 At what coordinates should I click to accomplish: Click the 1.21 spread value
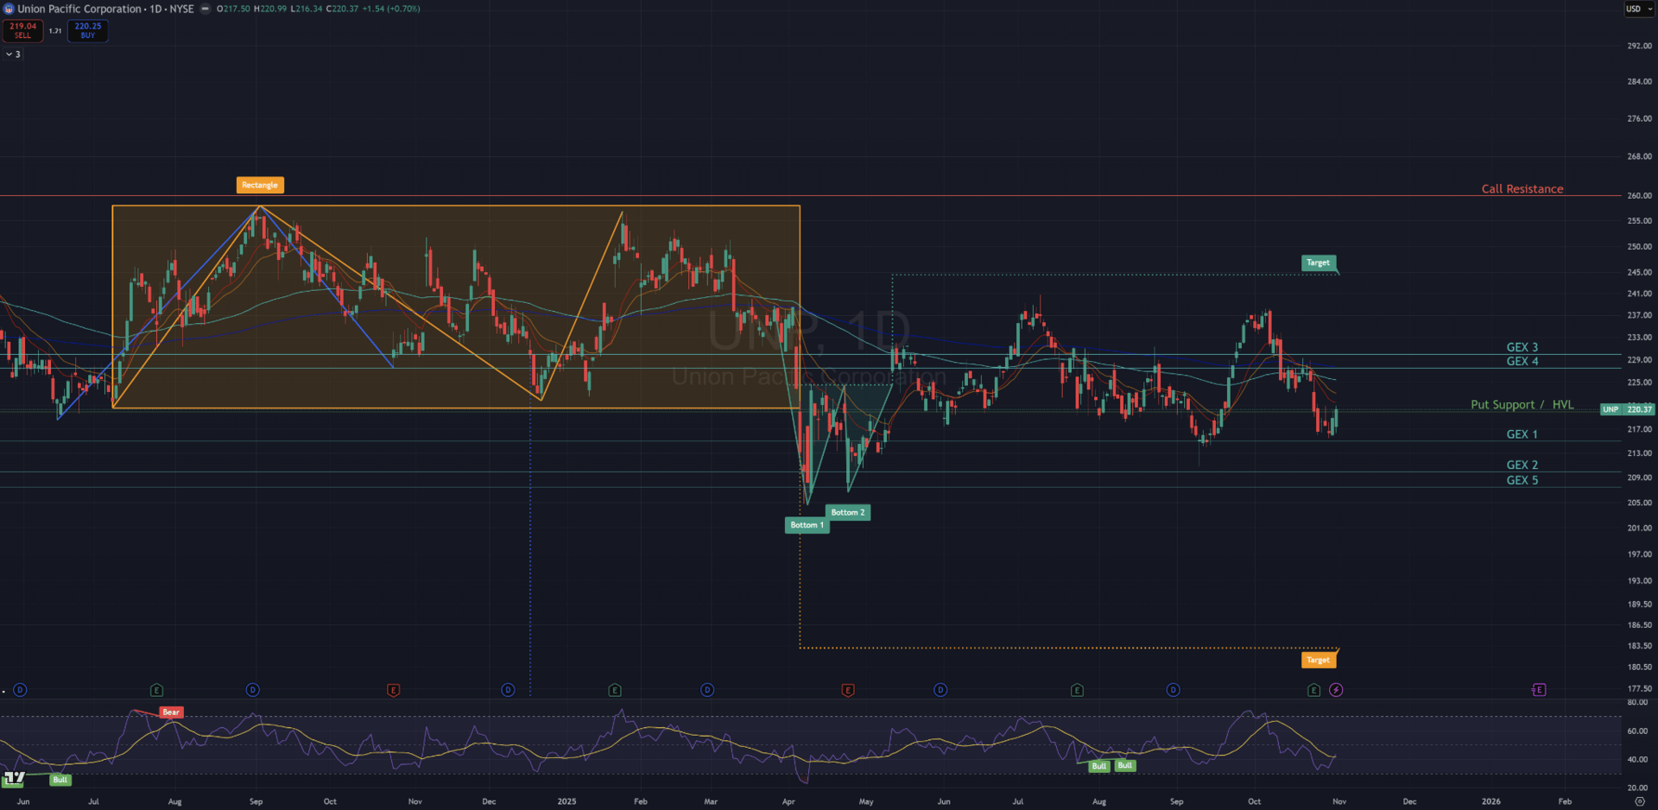pyautogui.click(x=55, y=31)
